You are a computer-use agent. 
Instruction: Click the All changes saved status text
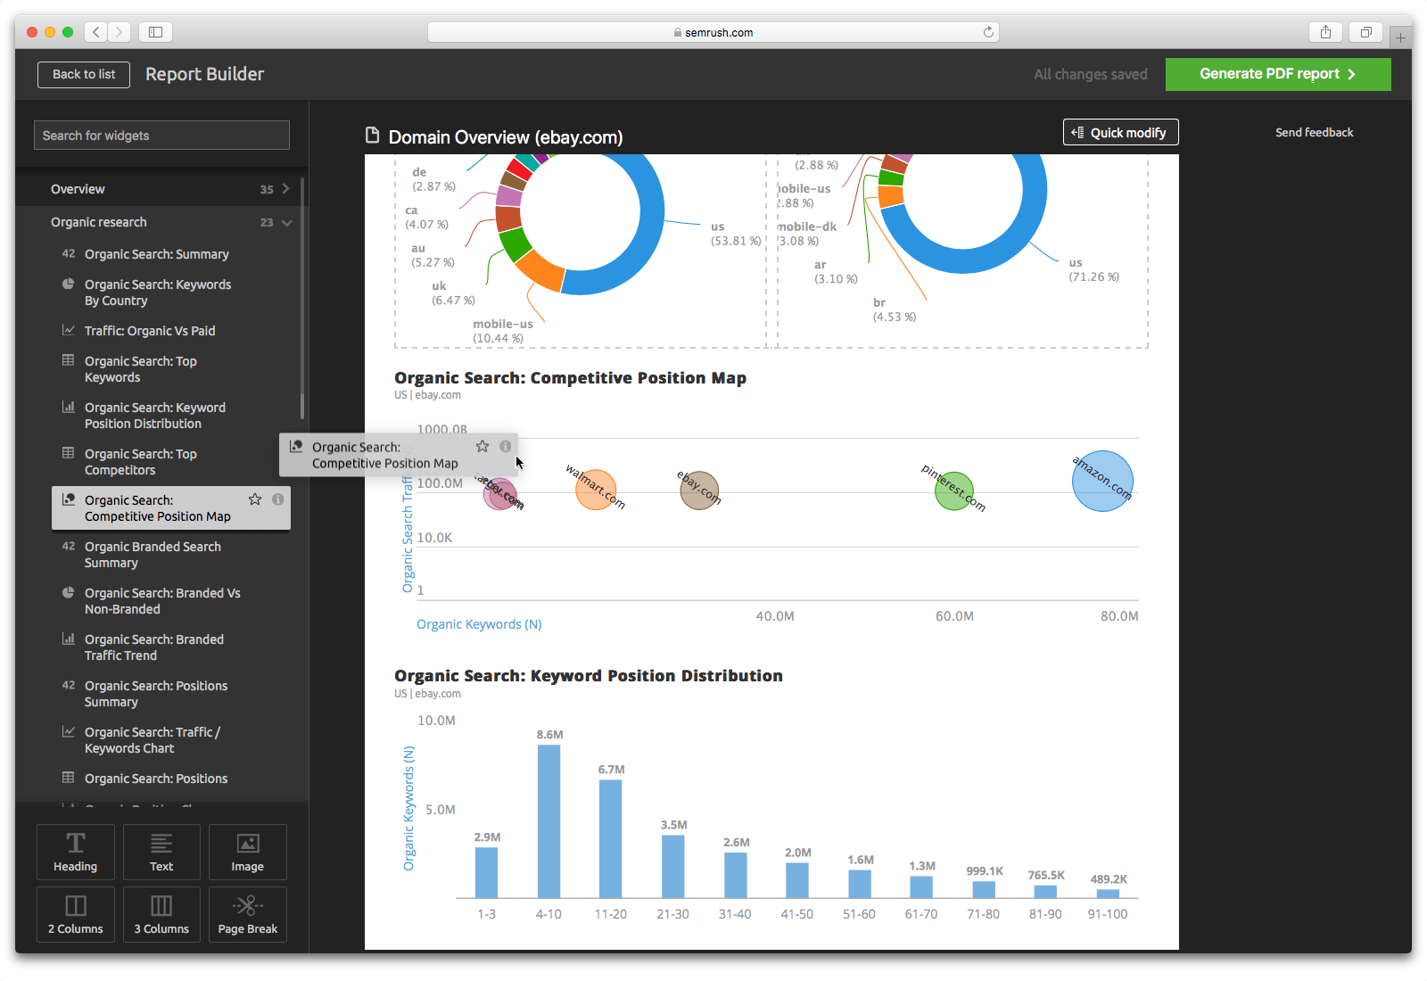tap(1091, 74)
